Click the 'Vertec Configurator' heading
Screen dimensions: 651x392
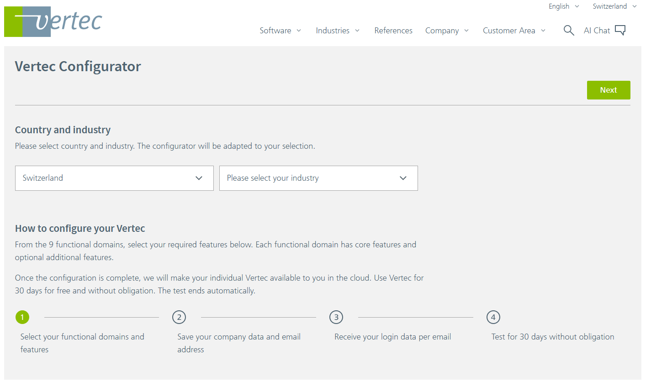click(x=78, y=67)
